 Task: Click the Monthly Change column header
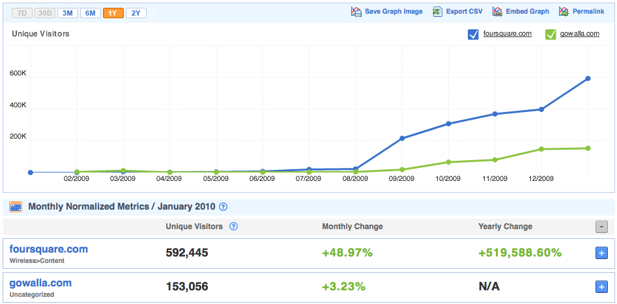352,227
